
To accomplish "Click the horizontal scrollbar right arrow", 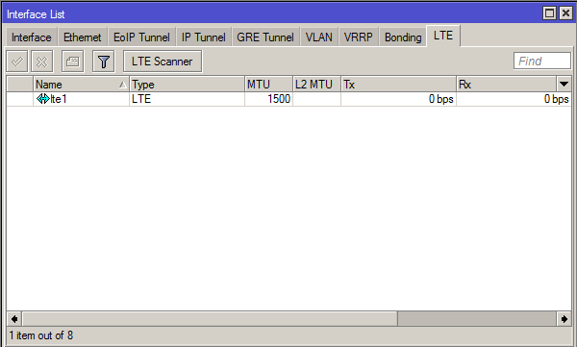I will pos(564,319).
